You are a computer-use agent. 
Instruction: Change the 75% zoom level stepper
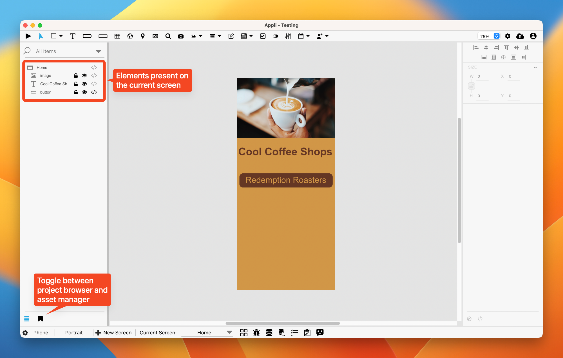[x=497, y=36]
